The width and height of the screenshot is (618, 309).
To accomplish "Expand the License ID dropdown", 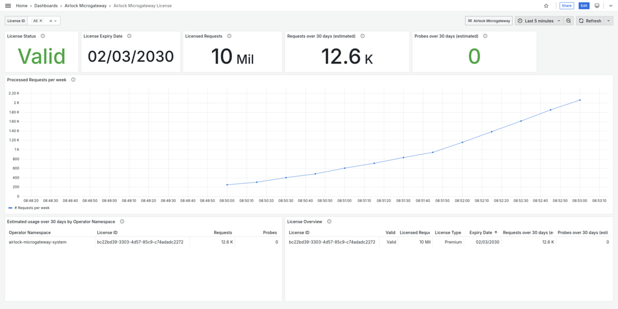I will coord(56,21).
